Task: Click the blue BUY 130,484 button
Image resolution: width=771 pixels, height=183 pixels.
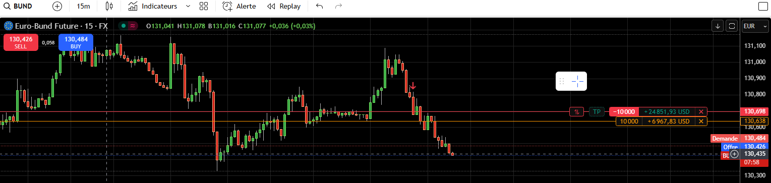Action: pyautogui.click(x=76, y=42)
